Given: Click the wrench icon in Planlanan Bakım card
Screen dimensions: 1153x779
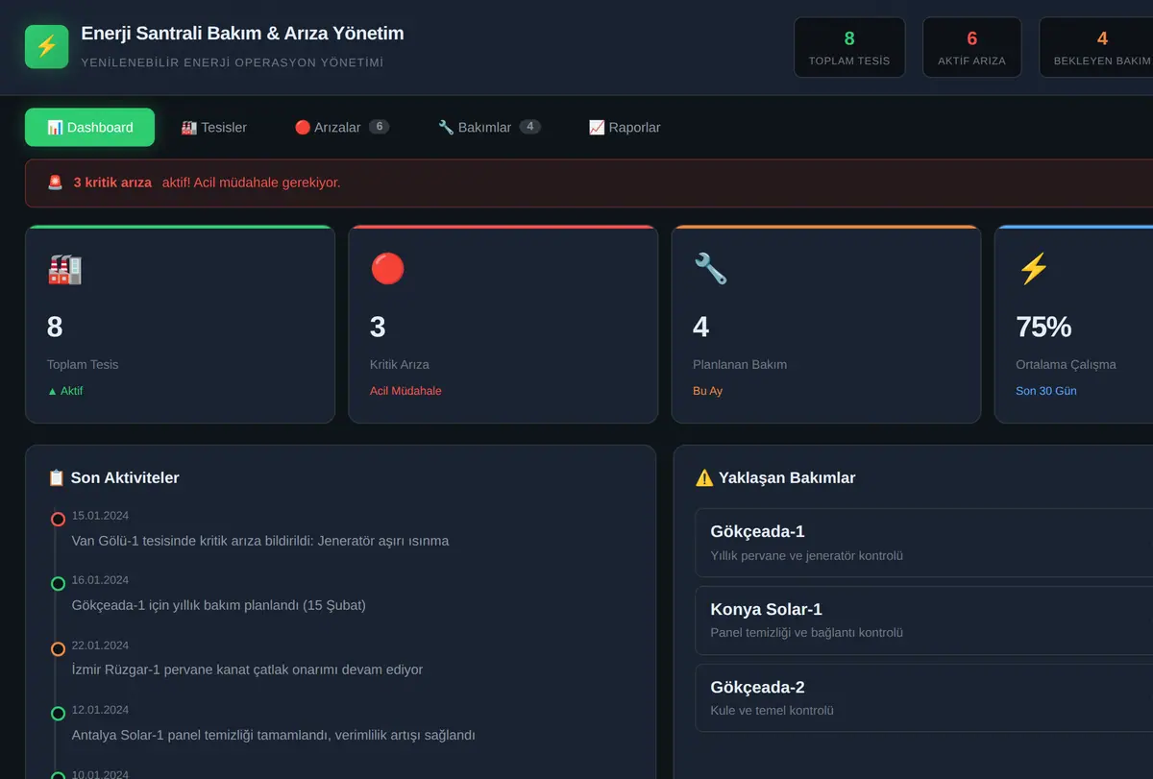Looking at the screenshot, I should point(710,269).
